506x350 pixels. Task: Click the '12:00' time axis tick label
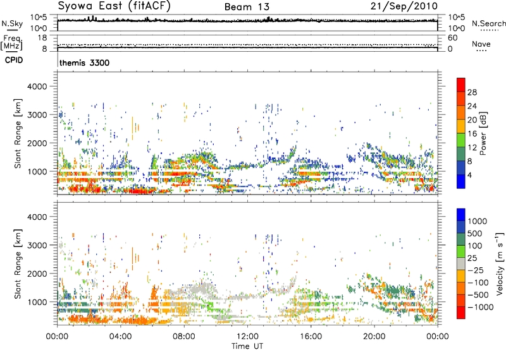(247, 337)
